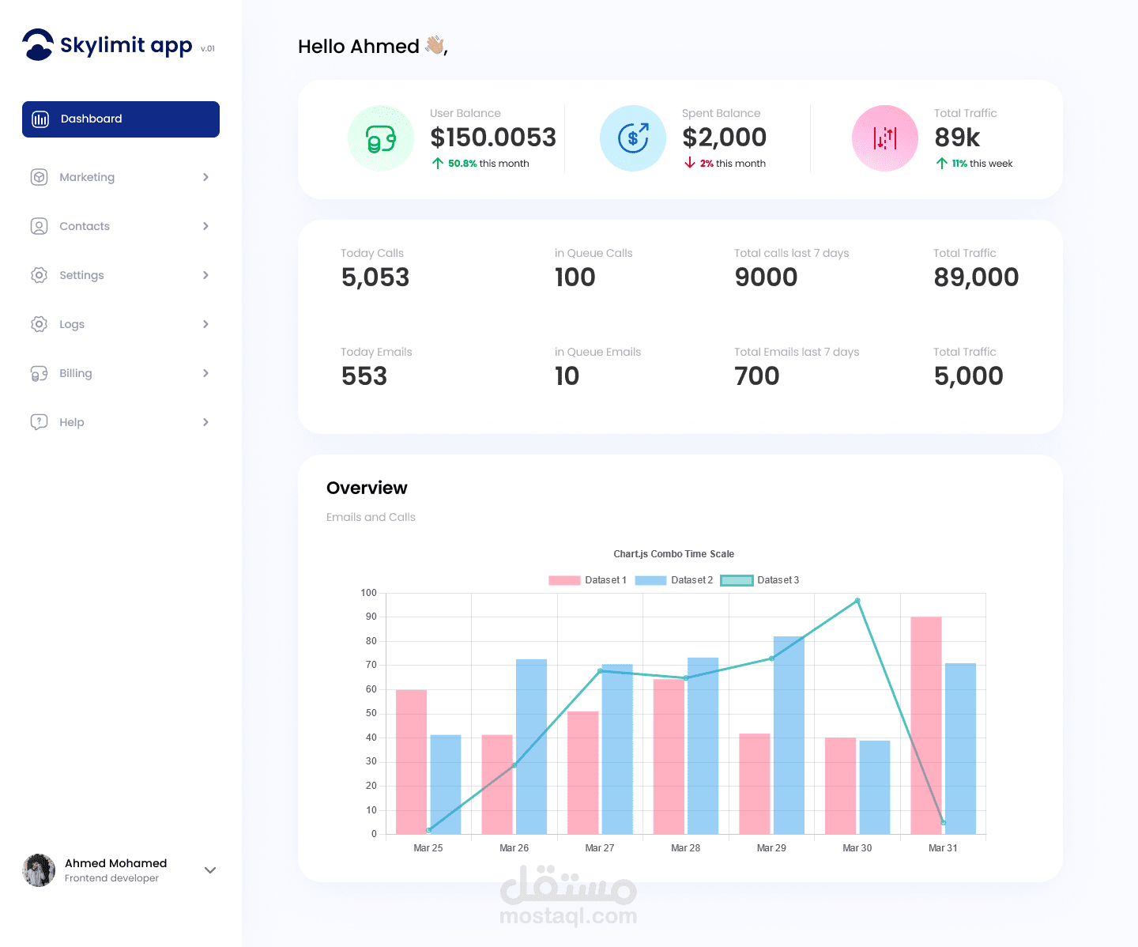The width and height of the screenshot is (1138, 947).
Task: Click the Chart.js Combo Time Scale title
Action: pyautogui.click(x=674, y=554)
